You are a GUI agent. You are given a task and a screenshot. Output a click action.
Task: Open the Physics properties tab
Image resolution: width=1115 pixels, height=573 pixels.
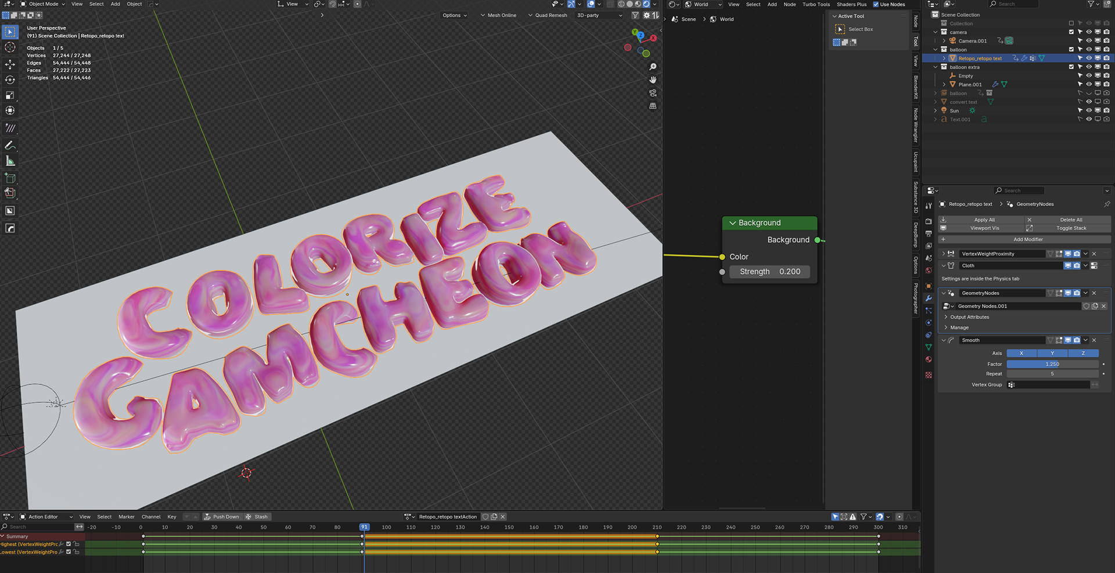pos(929,323)
